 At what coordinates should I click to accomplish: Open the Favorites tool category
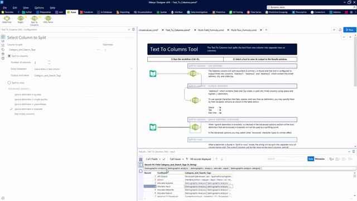[7, 12]
